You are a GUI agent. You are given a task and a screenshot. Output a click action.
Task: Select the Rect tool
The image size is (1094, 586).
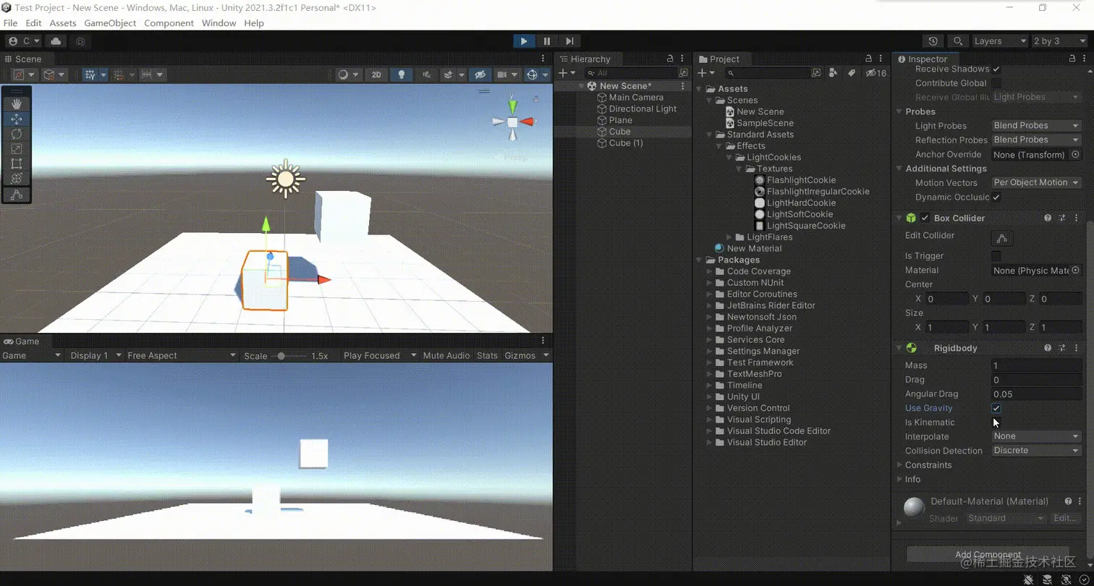[x=17, y=164]
